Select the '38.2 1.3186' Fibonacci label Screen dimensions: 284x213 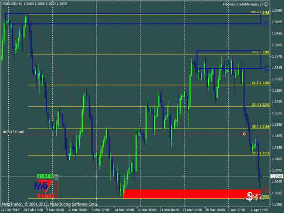[261, 127]
